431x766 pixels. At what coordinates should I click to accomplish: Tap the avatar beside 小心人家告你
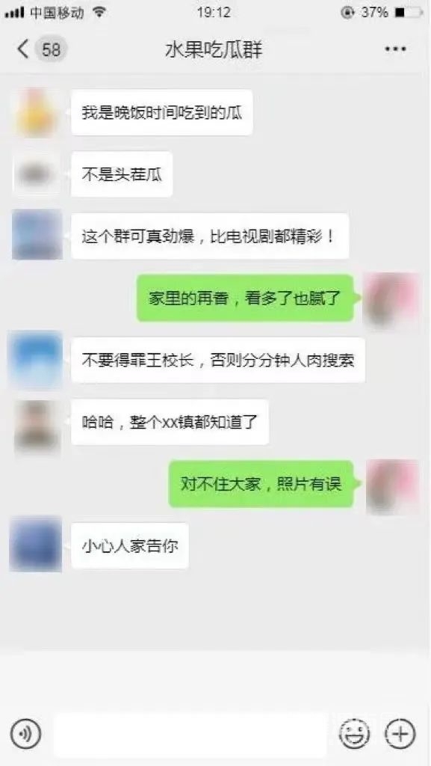click(36, 544)
